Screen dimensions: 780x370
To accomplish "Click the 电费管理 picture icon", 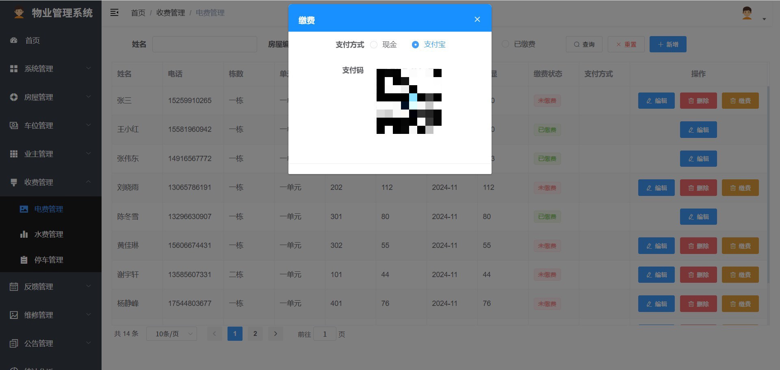I will point(24,209).
